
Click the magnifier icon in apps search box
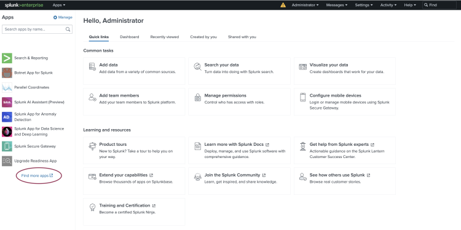click(68, 29)
